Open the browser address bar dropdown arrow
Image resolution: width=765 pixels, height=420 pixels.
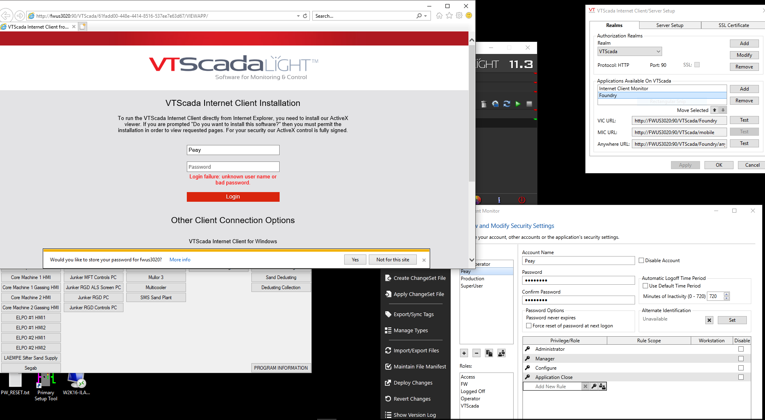pos(298,16)
